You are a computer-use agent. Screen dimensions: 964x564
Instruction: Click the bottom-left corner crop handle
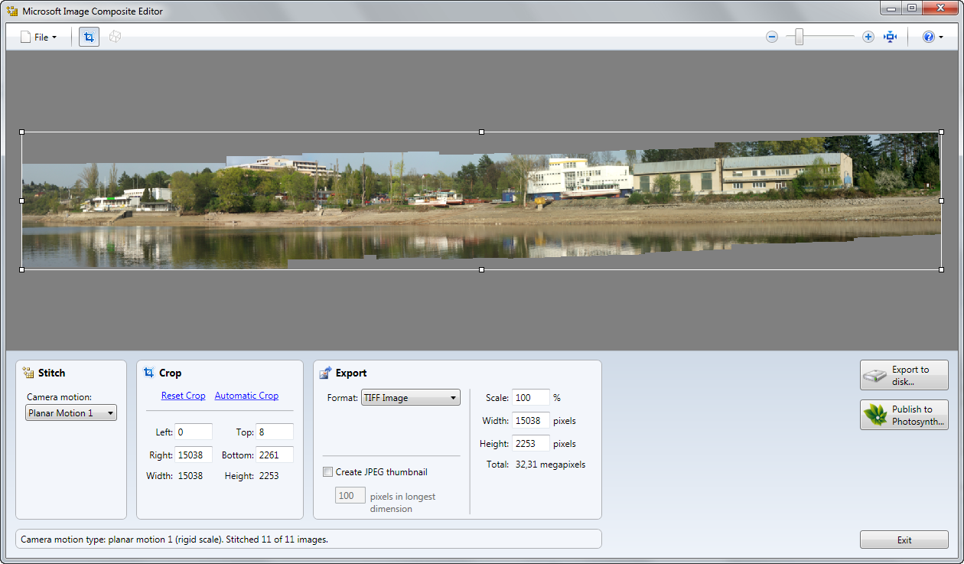click(21, 269)
